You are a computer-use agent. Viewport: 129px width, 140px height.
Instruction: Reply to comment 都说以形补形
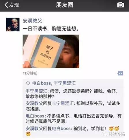(x=73, y=106)
